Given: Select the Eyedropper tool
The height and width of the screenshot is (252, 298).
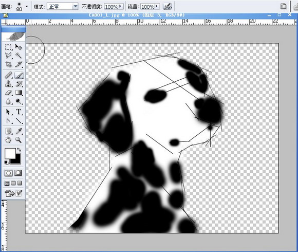Looking at the screenshot, I should point(18,131).
